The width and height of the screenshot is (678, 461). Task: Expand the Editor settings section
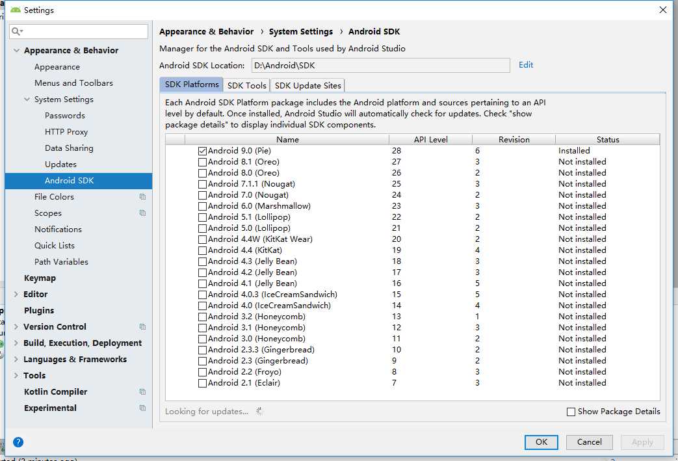point(16,294)
